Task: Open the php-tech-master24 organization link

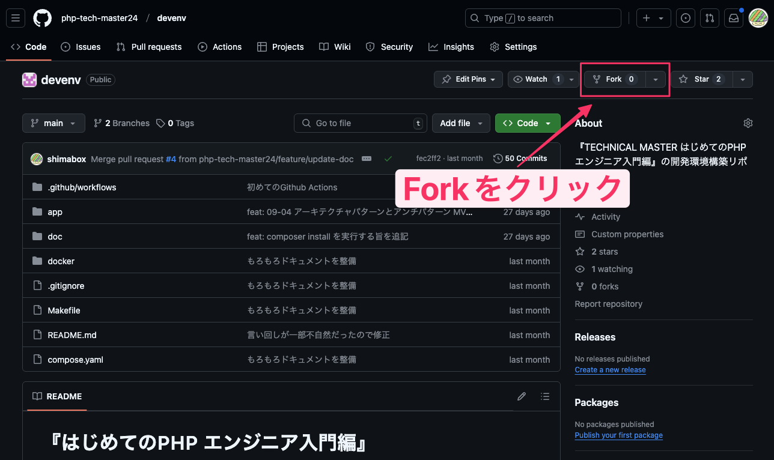Action: 99,18
